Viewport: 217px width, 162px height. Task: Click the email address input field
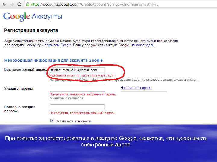(x=77, y=70)
